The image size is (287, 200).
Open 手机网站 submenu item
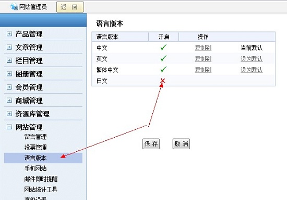[35, 169]
